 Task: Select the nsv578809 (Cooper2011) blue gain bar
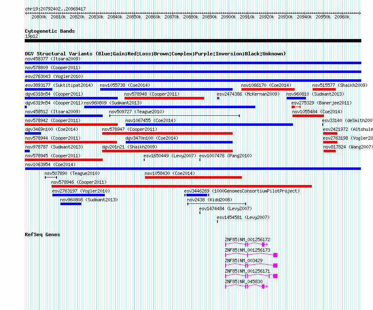point(193,72)
